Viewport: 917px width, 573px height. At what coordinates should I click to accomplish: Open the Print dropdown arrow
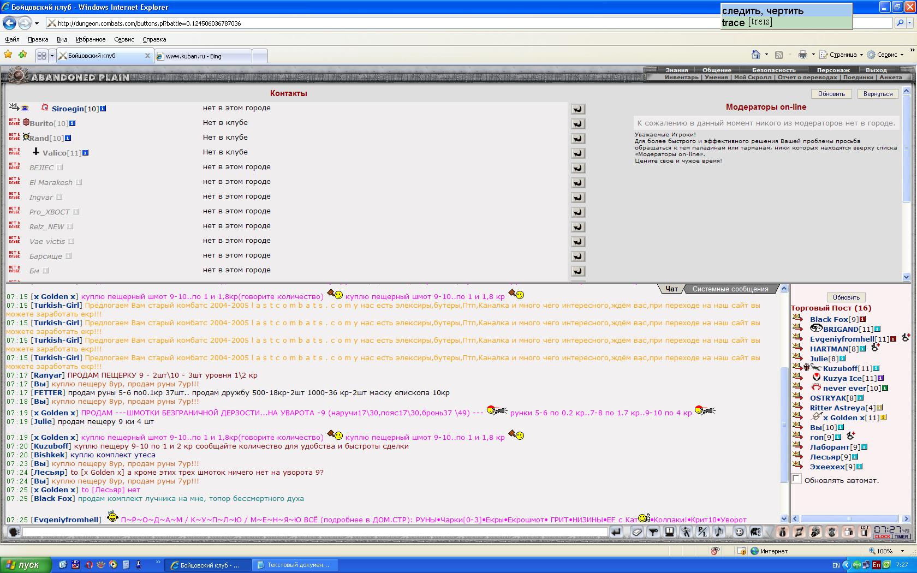pyautogui.click(x=813, y=55)
